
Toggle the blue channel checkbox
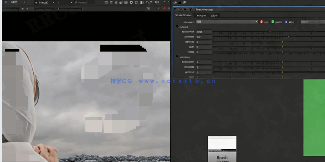[x=286, y=22]
